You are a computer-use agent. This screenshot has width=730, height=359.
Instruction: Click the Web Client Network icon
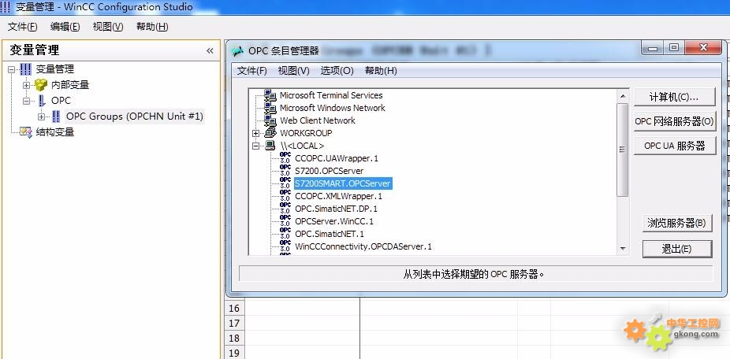click(270, 120)
